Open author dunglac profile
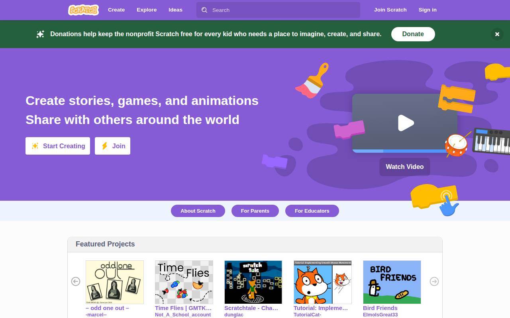 234,315
